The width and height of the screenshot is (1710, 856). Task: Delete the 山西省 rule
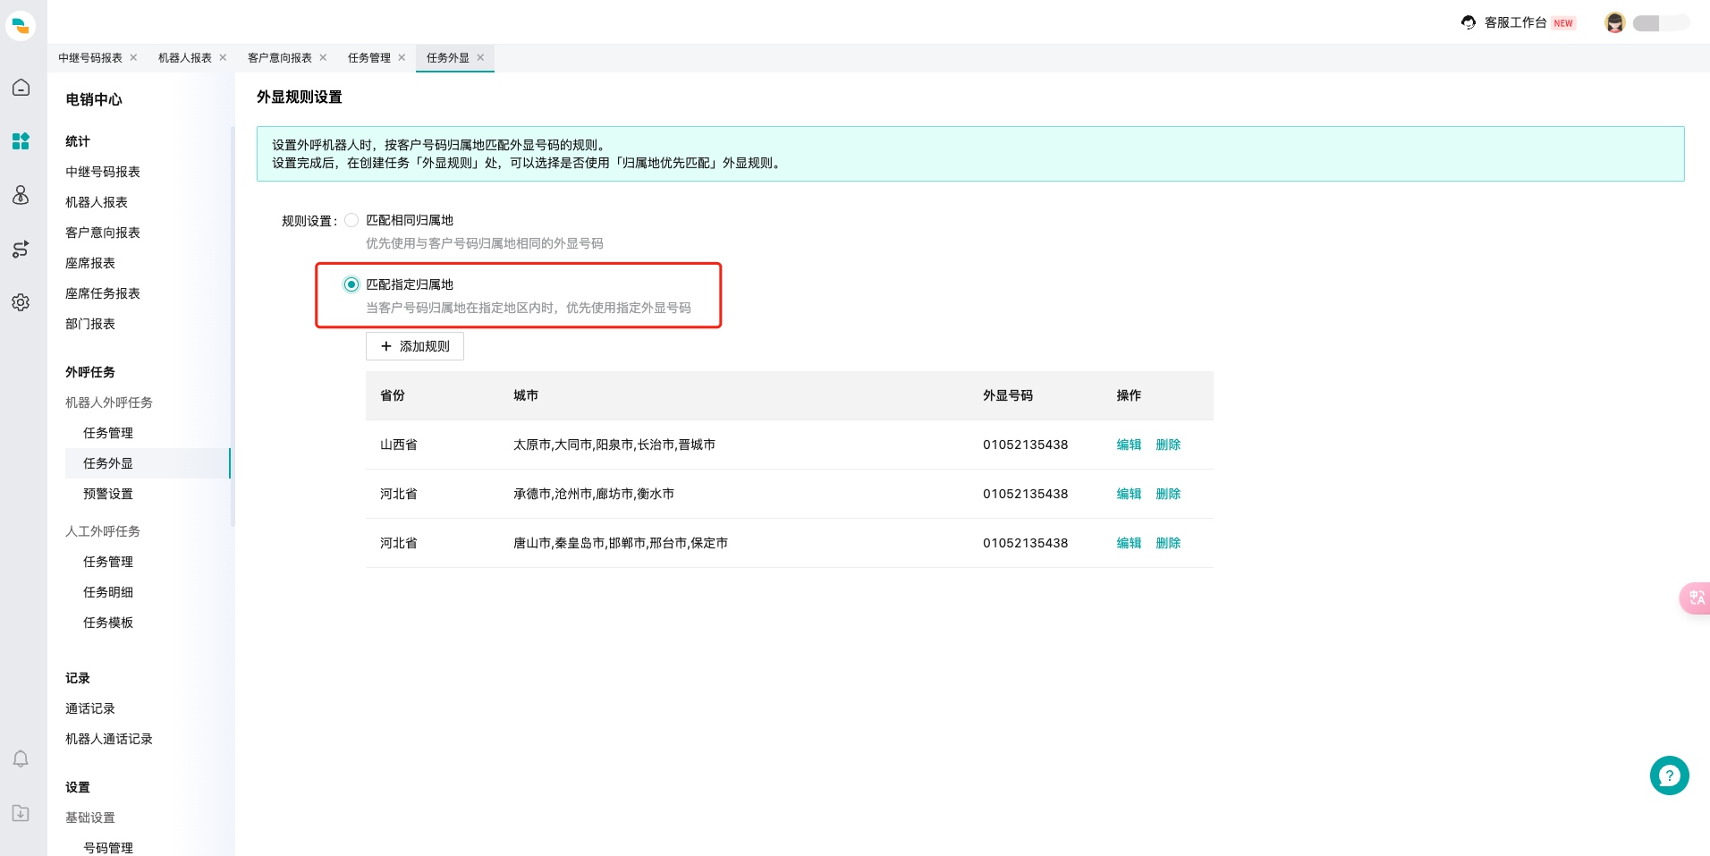point(1168,445)
